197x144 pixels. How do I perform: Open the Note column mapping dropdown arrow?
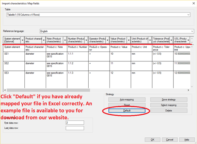[x=65, y=40]
